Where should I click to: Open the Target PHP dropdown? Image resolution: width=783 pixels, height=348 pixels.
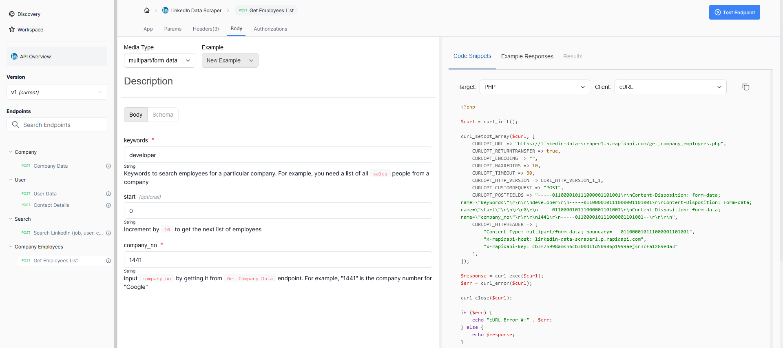(x=535, y=87)
